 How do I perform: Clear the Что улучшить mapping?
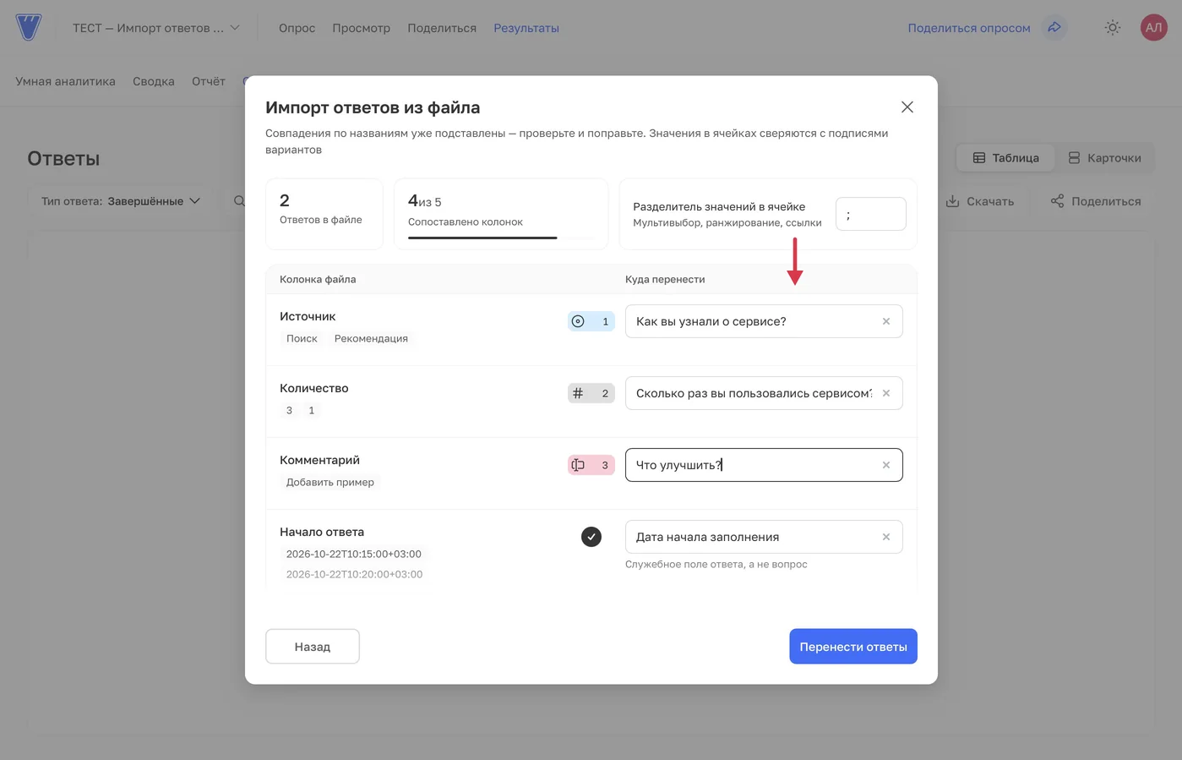(886, 465)
